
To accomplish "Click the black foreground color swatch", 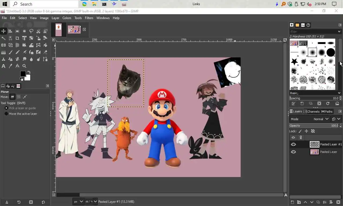I will click(x=23, y=74).
